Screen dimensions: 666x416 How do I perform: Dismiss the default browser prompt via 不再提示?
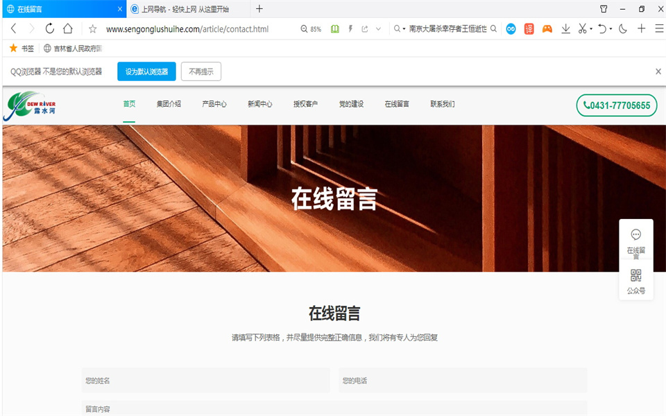pyautogui.click(x=200, y=71)
